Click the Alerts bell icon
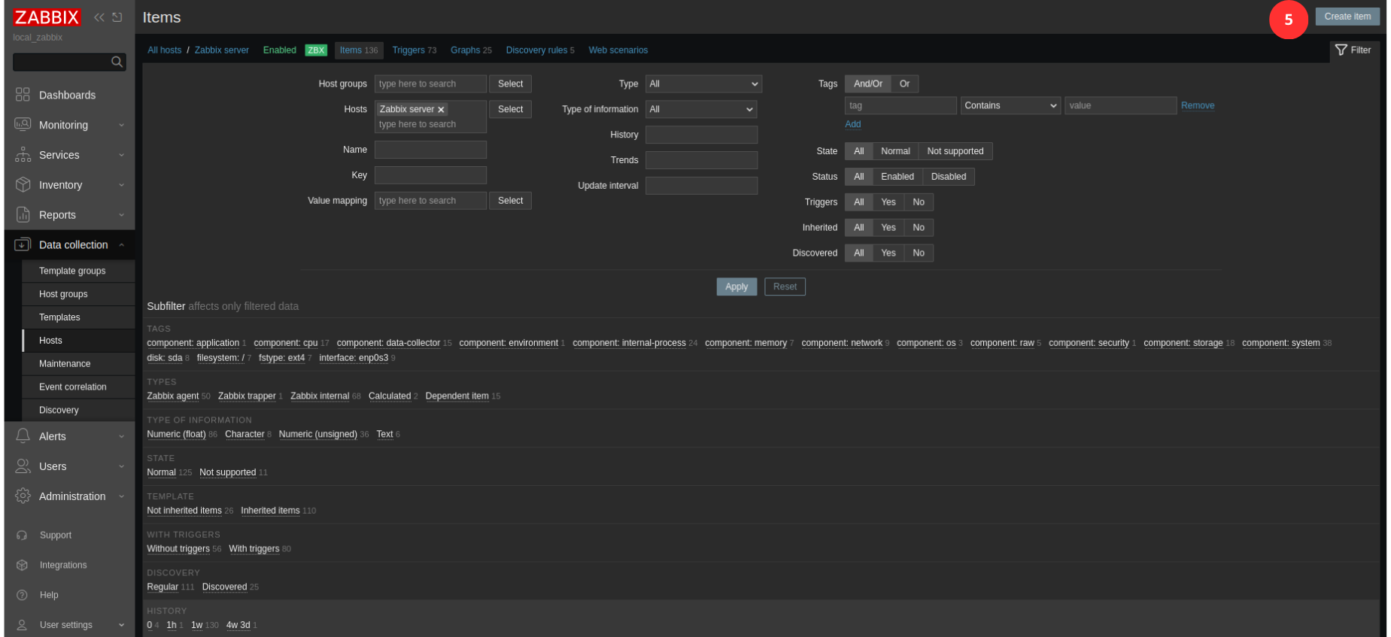The width and height of the screenshot is (1391, 637). point(23,436)
